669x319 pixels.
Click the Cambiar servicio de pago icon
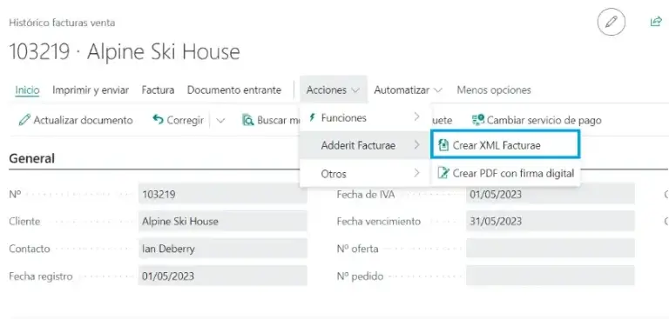click(478, 120)
